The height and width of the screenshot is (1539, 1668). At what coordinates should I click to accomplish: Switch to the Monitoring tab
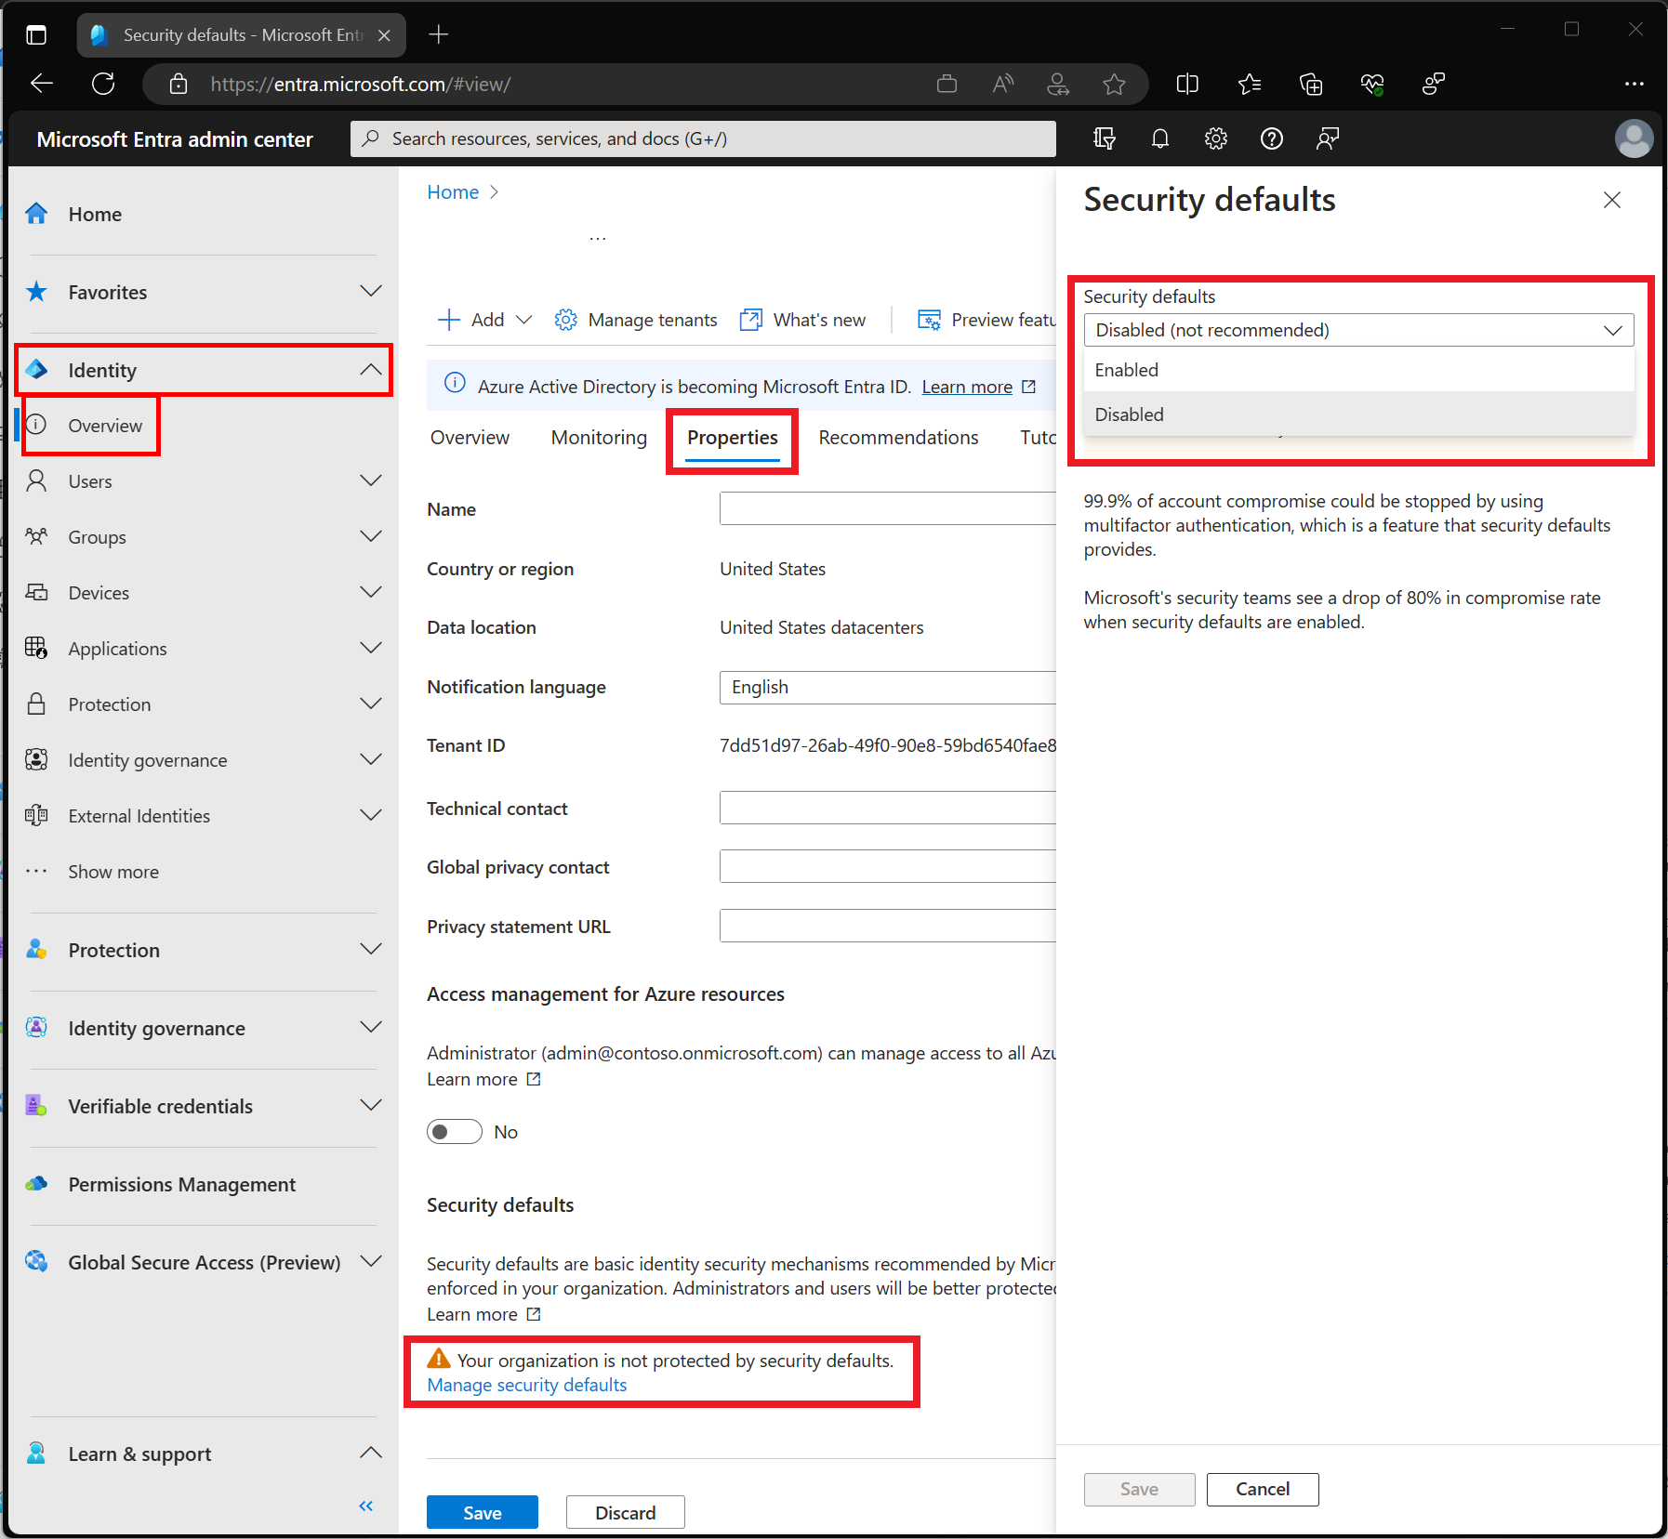[599, 438]
